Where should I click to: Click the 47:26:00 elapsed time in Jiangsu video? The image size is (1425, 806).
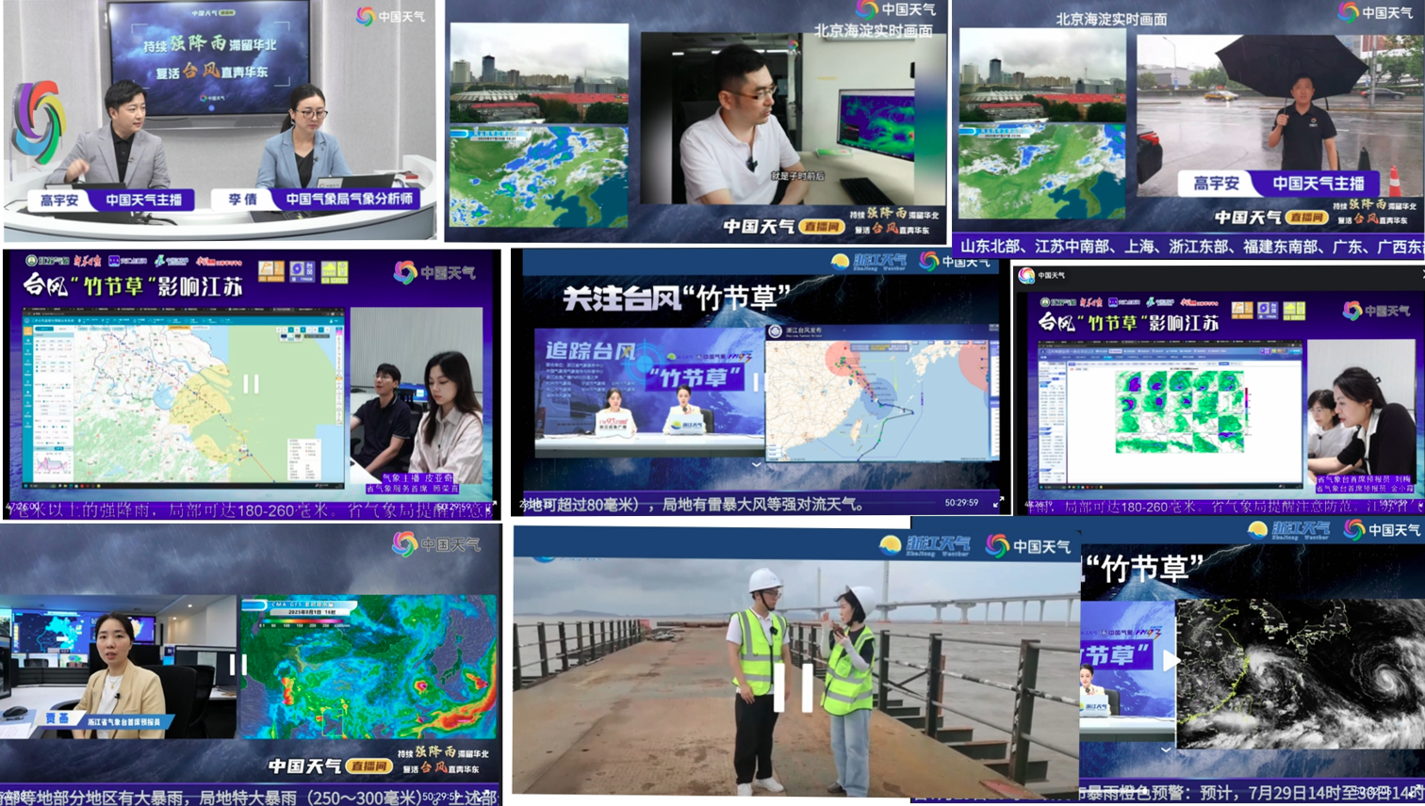pos(23,508)
